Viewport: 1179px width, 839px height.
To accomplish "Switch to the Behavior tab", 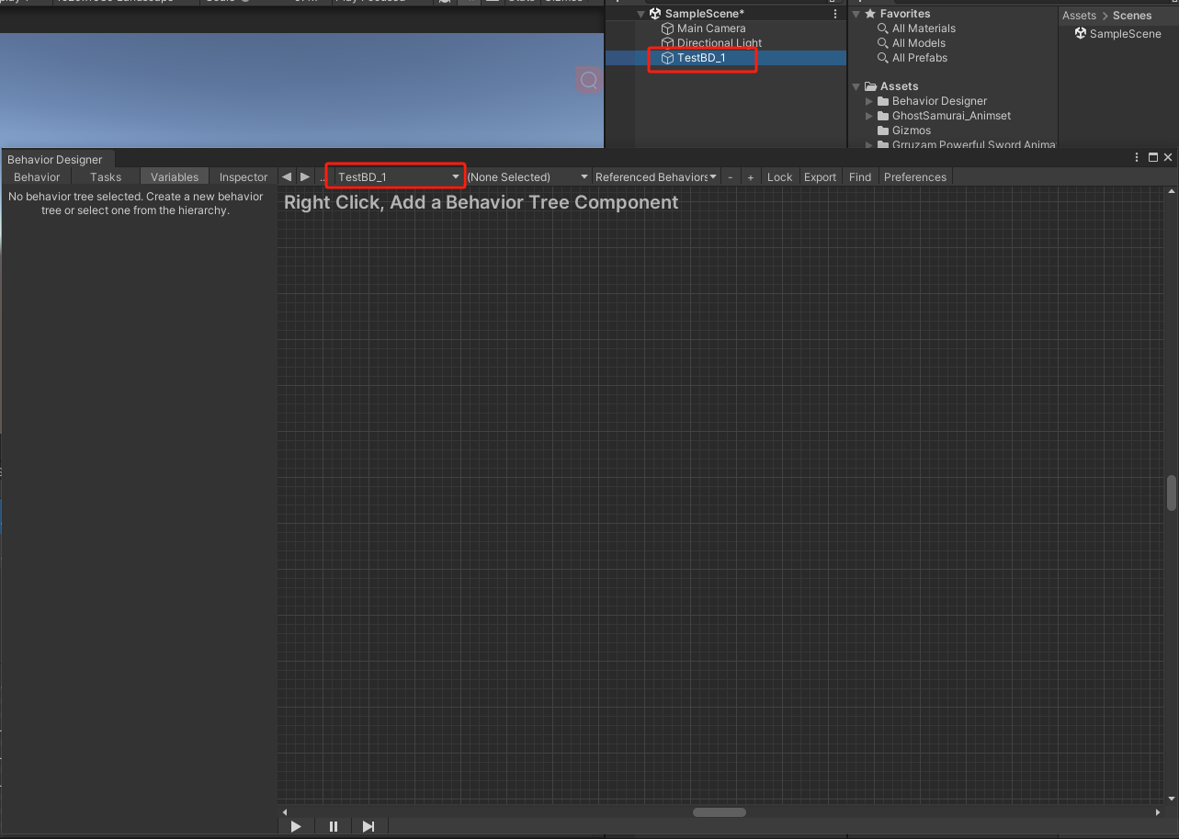I will pyautogui.click(x=37, y=176).
